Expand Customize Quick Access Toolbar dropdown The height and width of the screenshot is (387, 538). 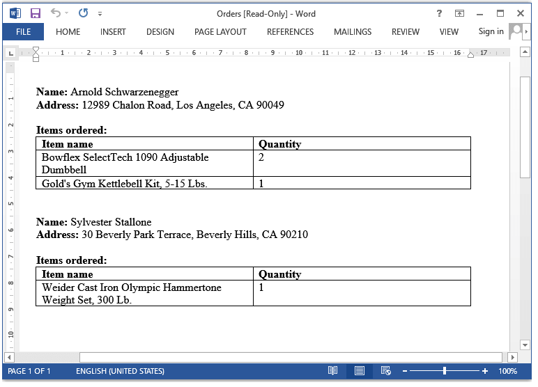coord(100,13)
